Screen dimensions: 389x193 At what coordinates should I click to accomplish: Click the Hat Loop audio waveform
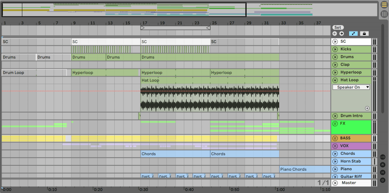click(x=210, y=98)
